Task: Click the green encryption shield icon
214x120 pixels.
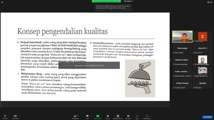Action: pos(2,2)
